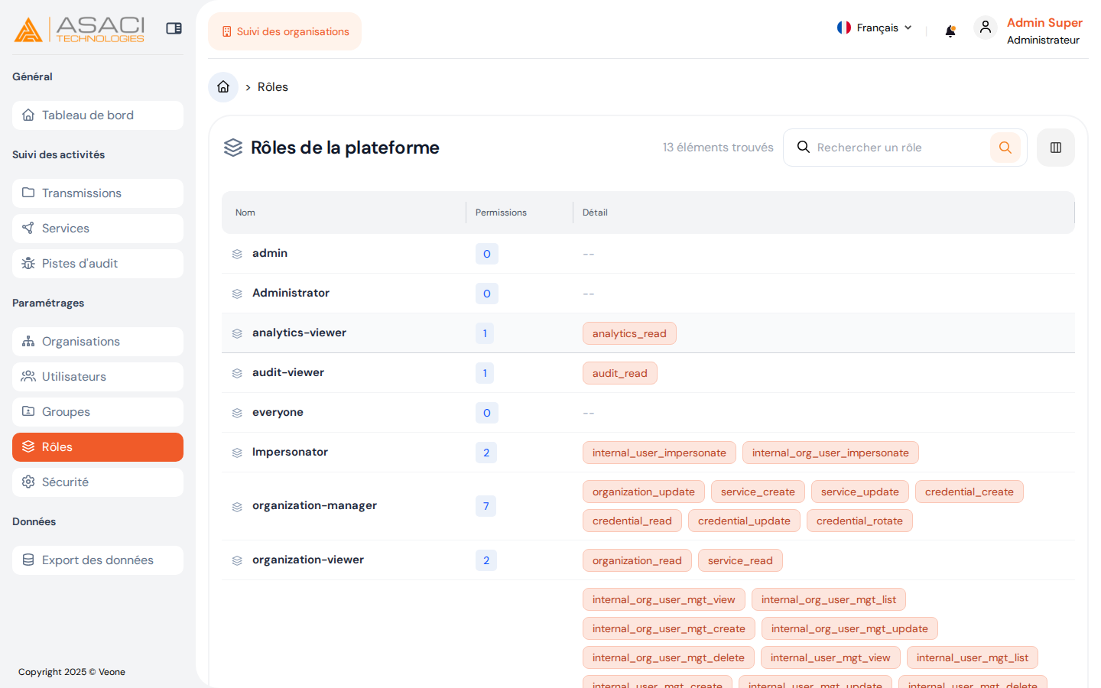Click layers icon beside everyone
Viewport: 1101px width, 688px height.
point(237,413)
